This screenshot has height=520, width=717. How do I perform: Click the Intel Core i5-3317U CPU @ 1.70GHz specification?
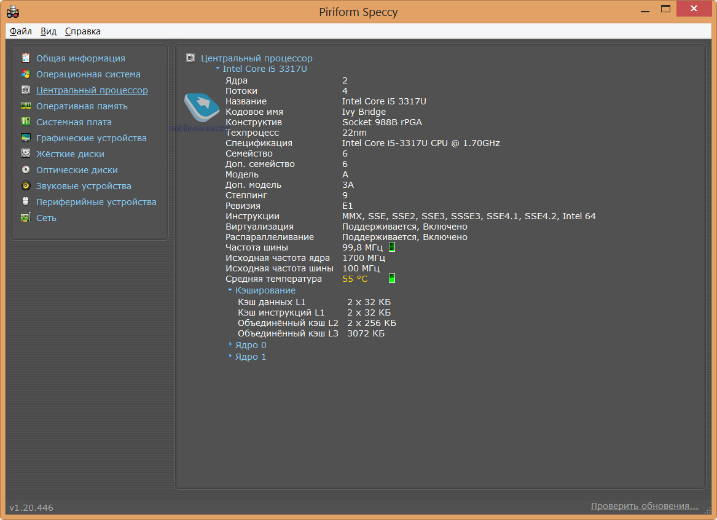[x=421, y=143]
